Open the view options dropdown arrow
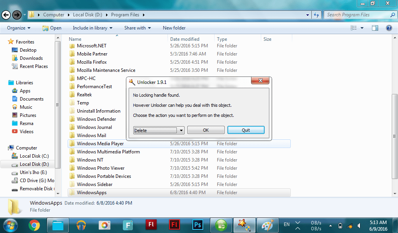Viewport: 398px width, 233px height. pyautogui.click(x=362, y=28)
